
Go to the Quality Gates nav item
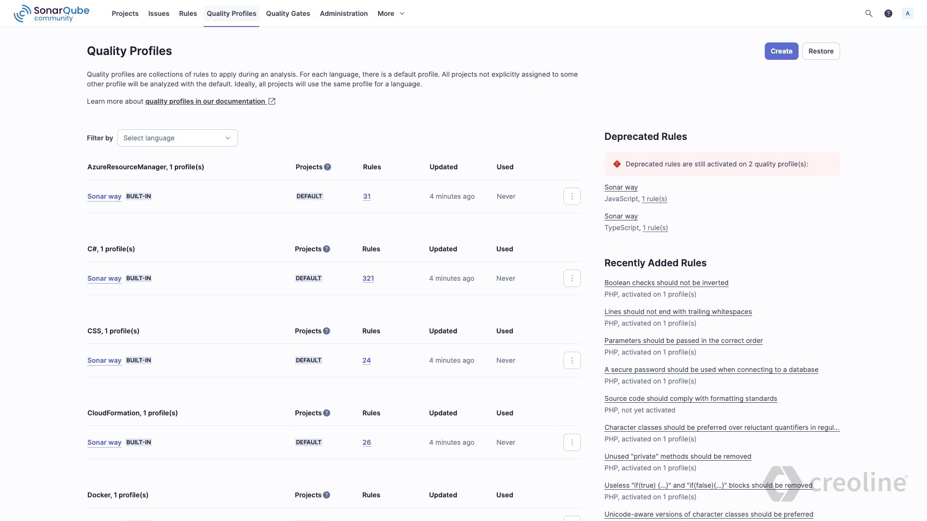click(288, 14)
